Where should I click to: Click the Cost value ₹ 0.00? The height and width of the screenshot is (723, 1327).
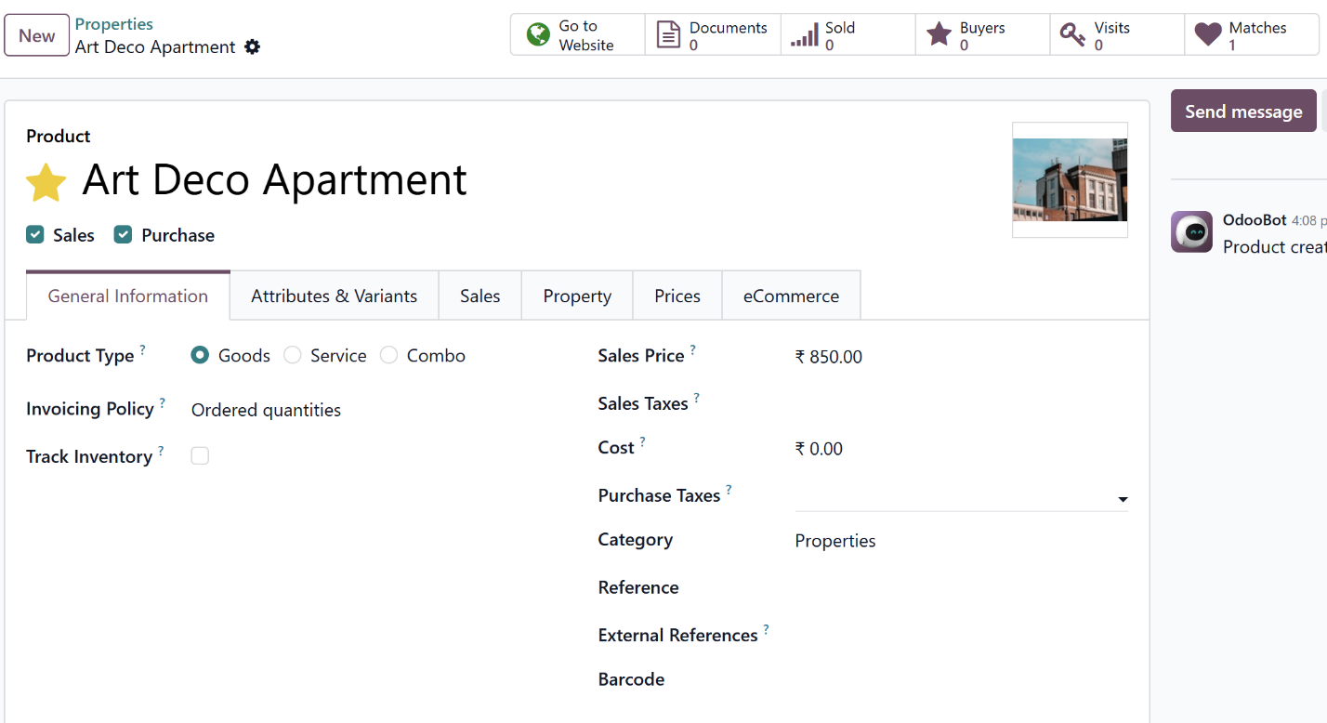click(819, 449)
